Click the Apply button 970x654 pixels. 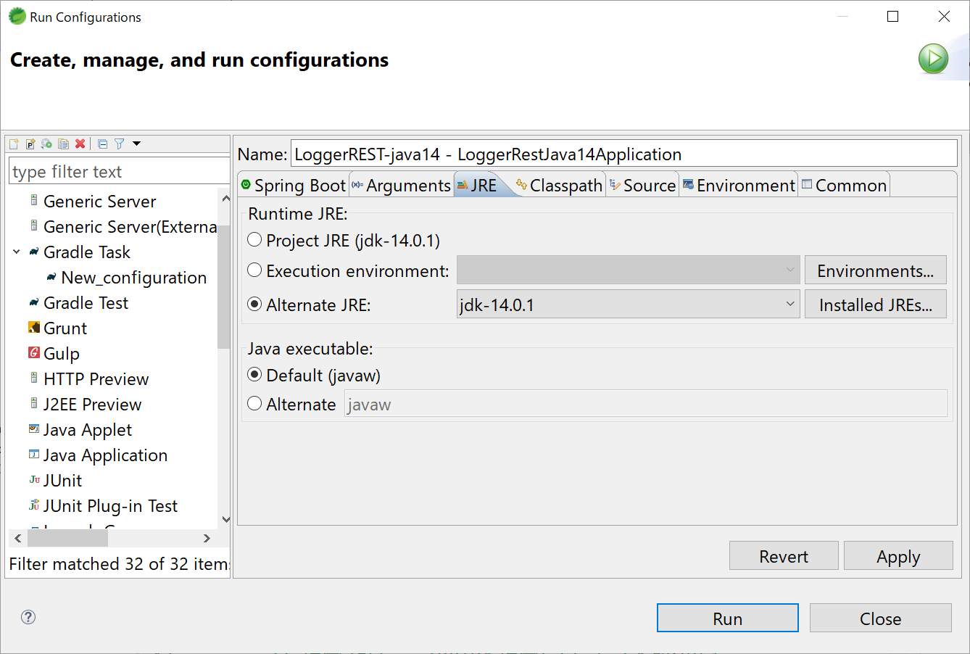[898, 556]
